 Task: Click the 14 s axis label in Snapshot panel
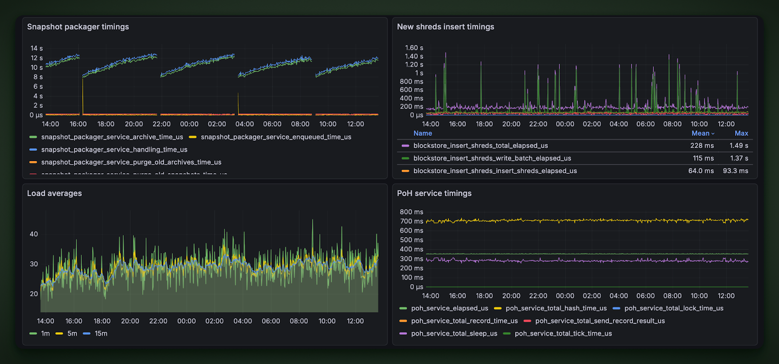(37, 48)
